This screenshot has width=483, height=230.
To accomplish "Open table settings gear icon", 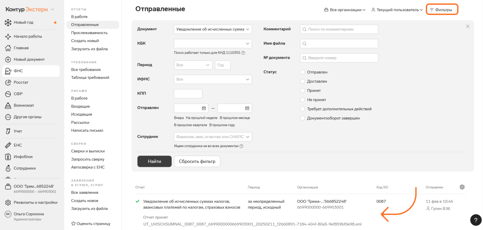I will (462, 187).
